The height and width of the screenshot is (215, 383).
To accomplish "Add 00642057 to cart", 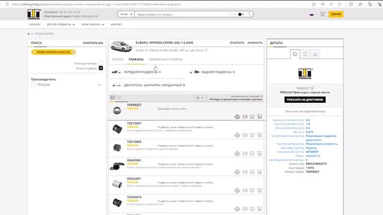I will pos(259,191).
